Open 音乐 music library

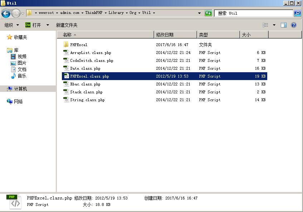19,76
